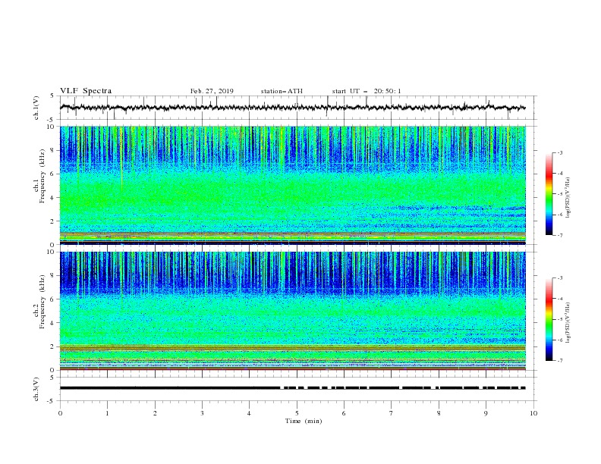Click the ch.2 PSD color scale bar
The width and height of the screenshot is (601, 464).
point(549,319)
